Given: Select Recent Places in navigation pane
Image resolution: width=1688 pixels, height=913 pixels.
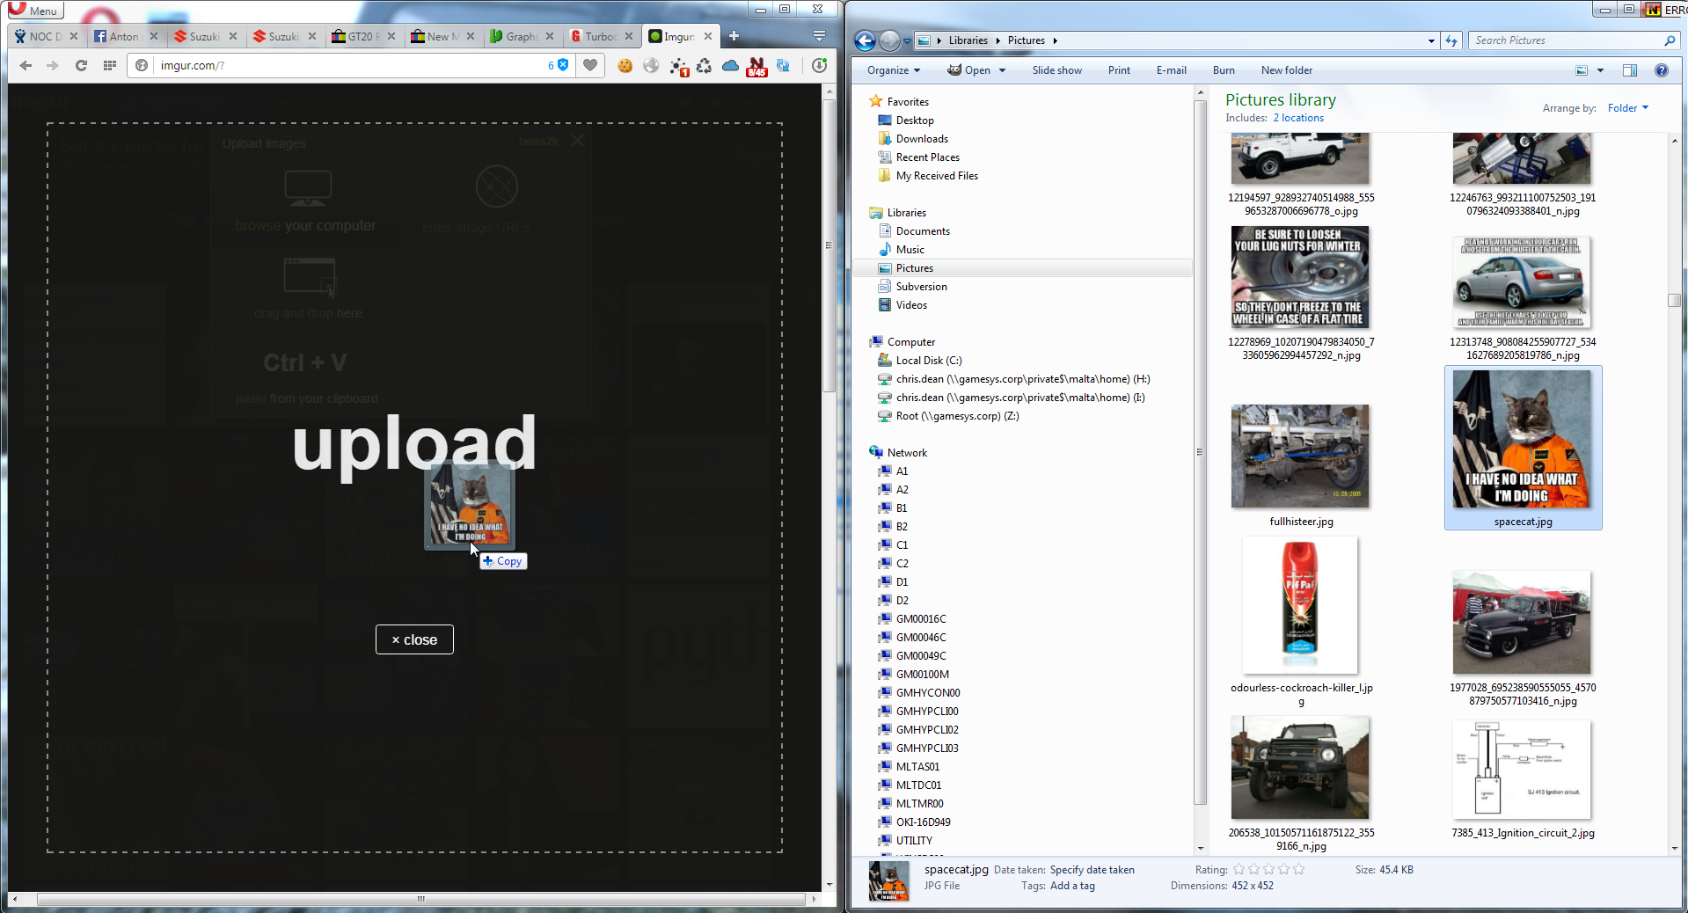Looking at the screenshot, I should 927,157.
